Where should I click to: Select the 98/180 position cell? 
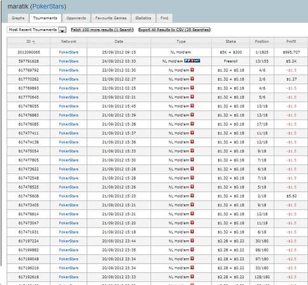[x=262, y=250]
